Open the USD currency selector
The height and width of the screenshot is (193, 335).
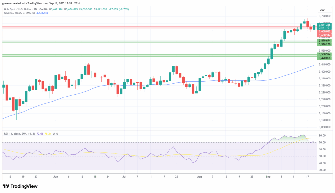[322, 9]
